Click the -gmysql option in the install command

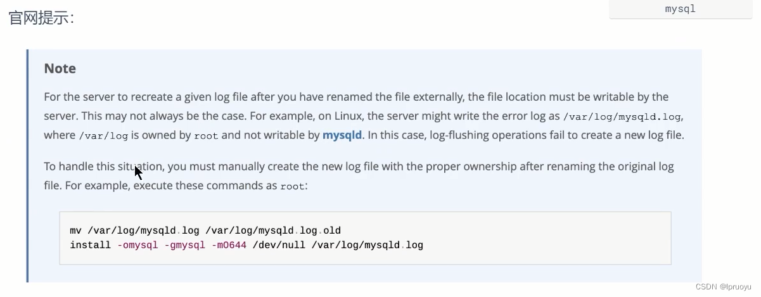click(184, 244)
